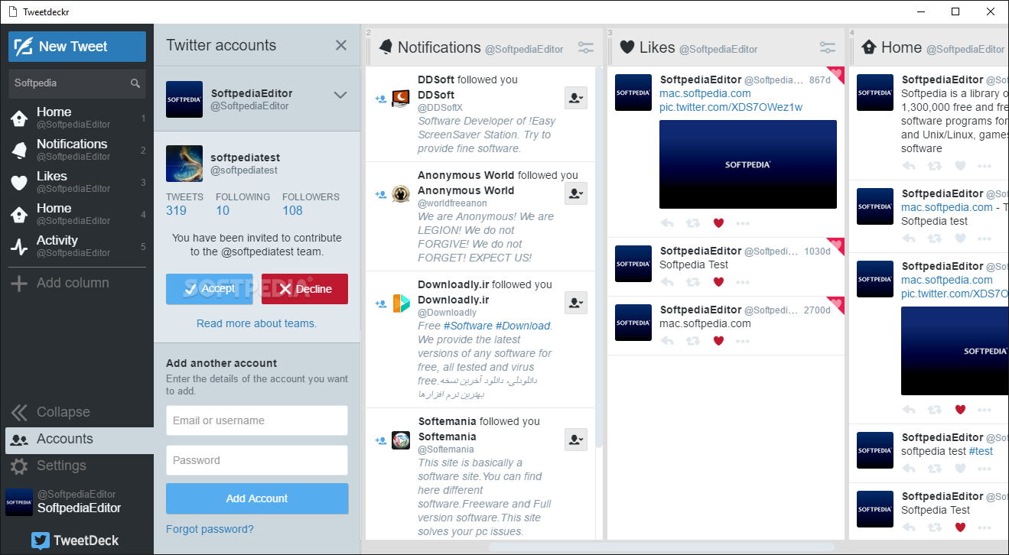Open Forgot password link

click(210, 529)
